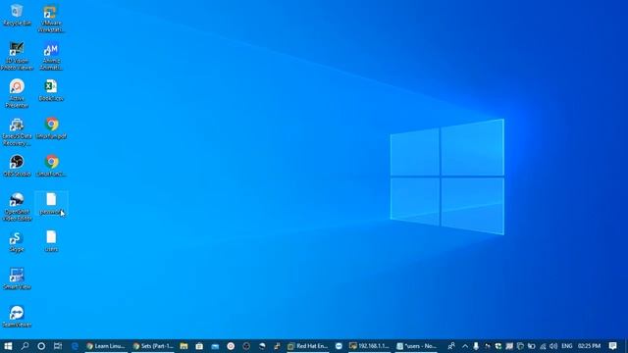Expand hidden system tray icons chevron
Screen dimensions: 628x353
465,346
